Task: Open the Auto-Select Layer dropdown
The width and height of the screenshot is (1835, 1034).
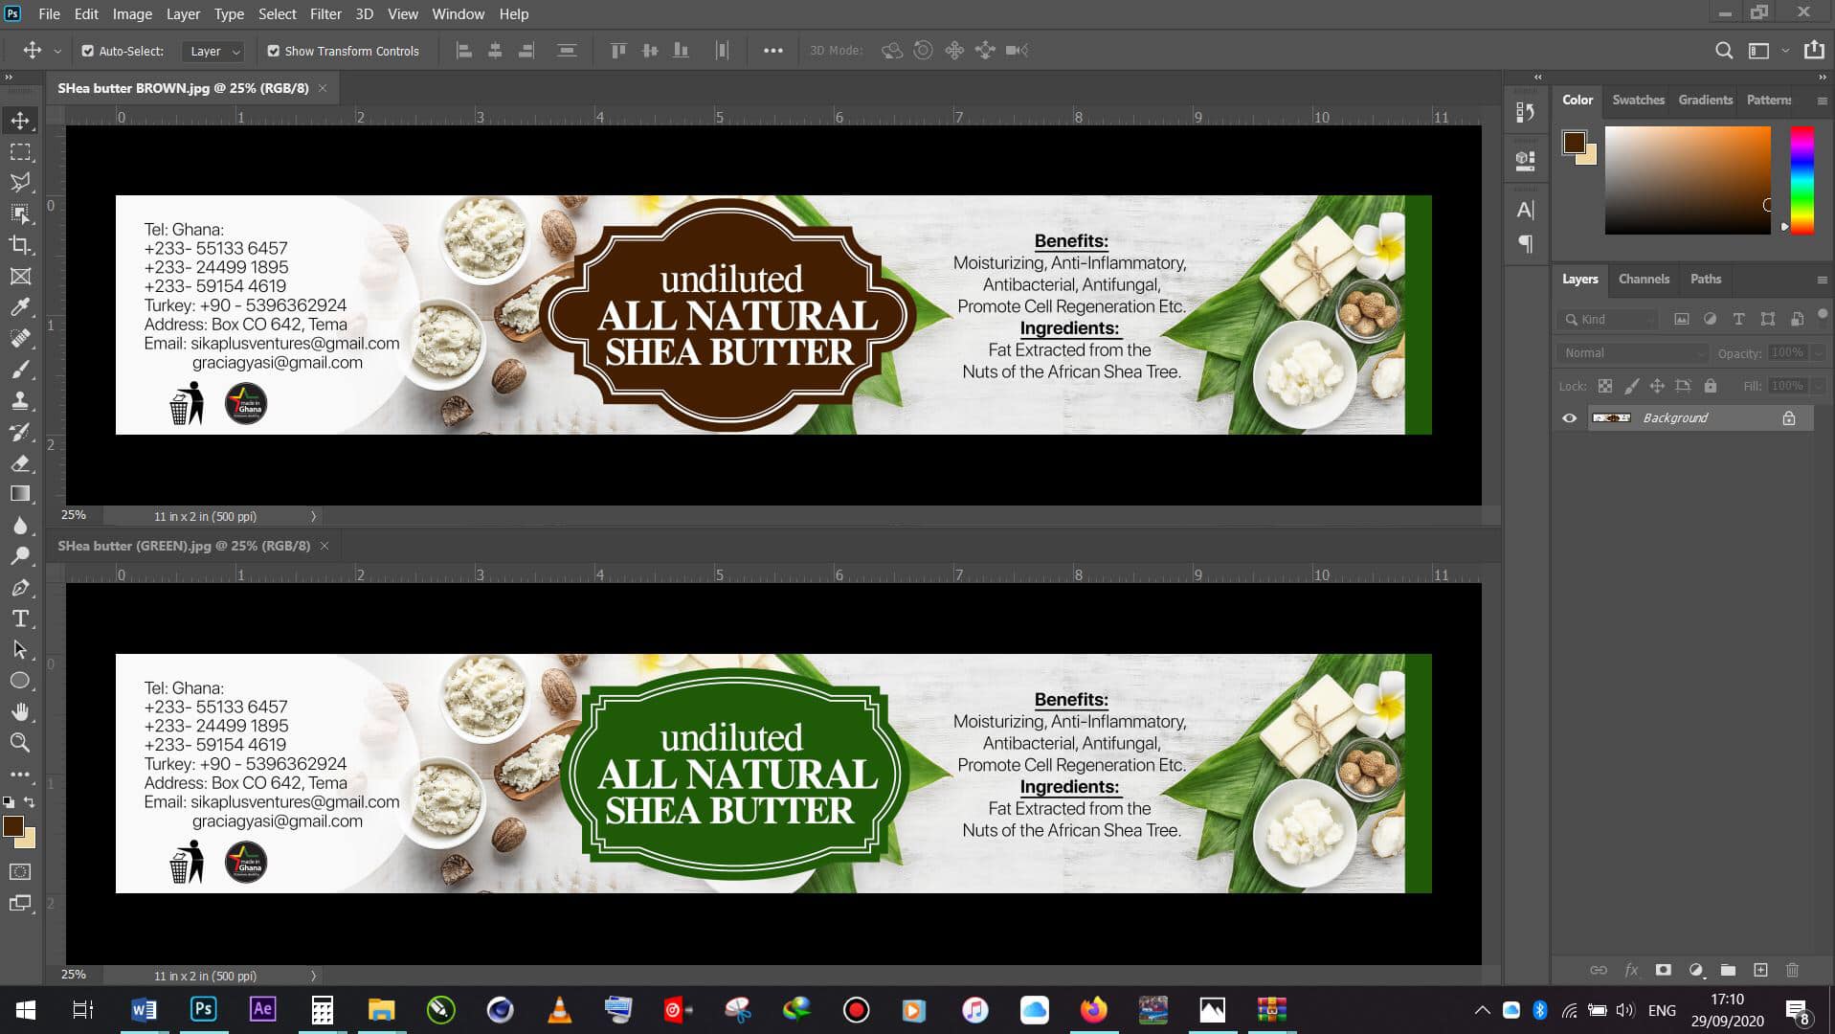Action: [x=214, y=51]
